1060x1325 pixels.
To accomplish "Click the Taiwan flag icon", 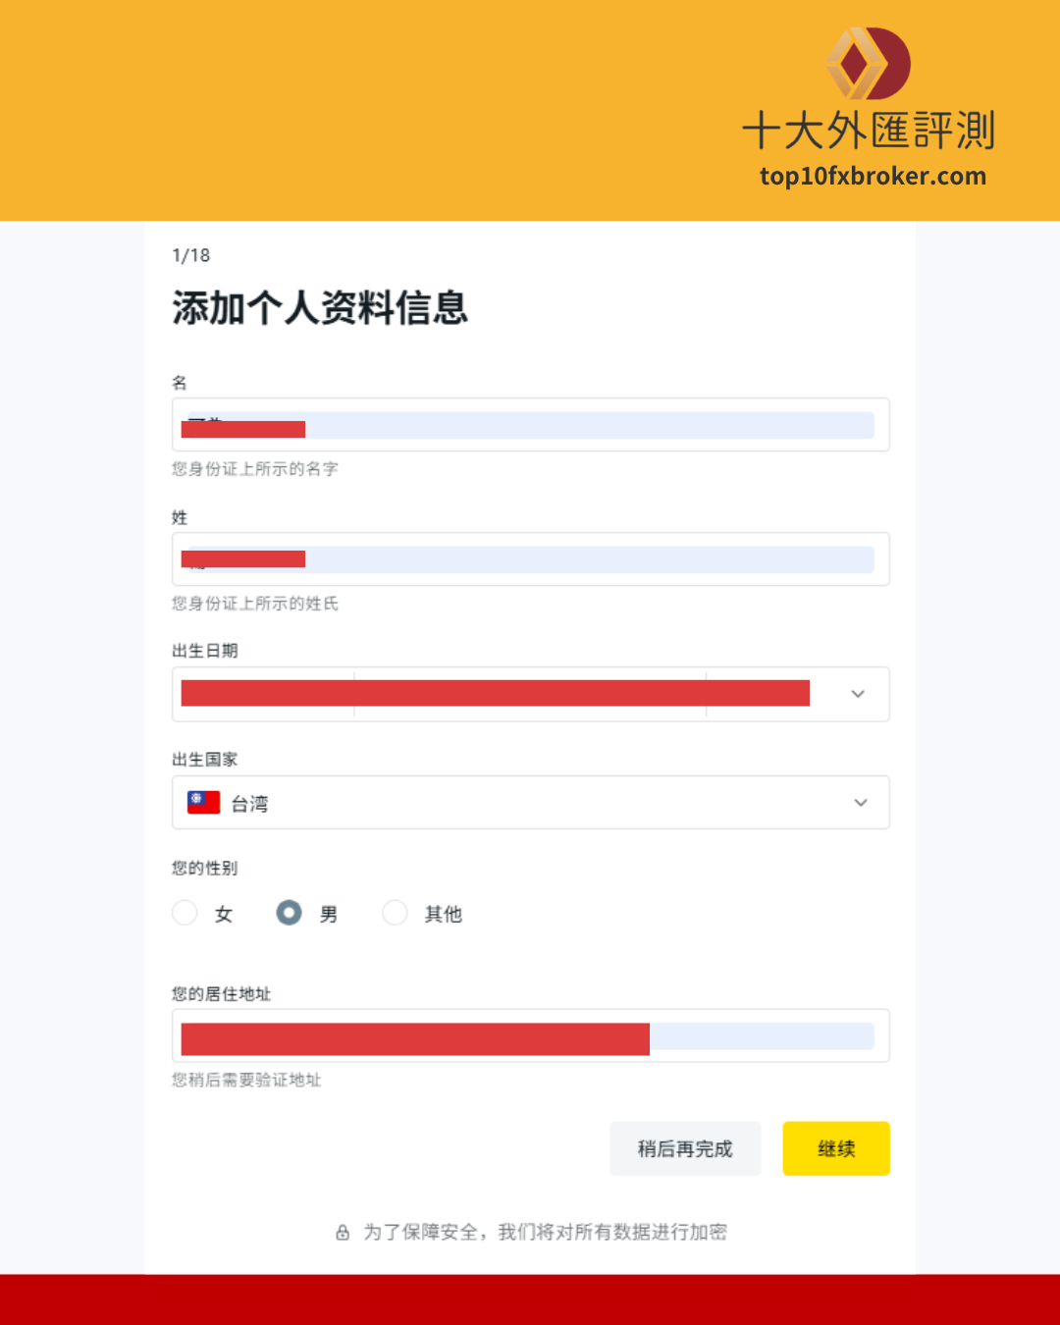I will coord(204,803).
